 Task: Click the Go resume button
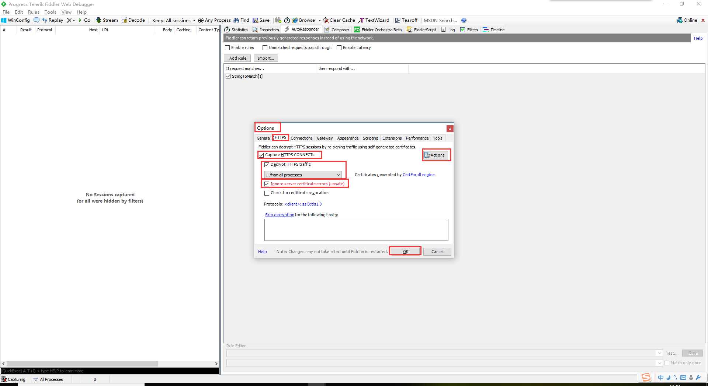coord(84,20)
